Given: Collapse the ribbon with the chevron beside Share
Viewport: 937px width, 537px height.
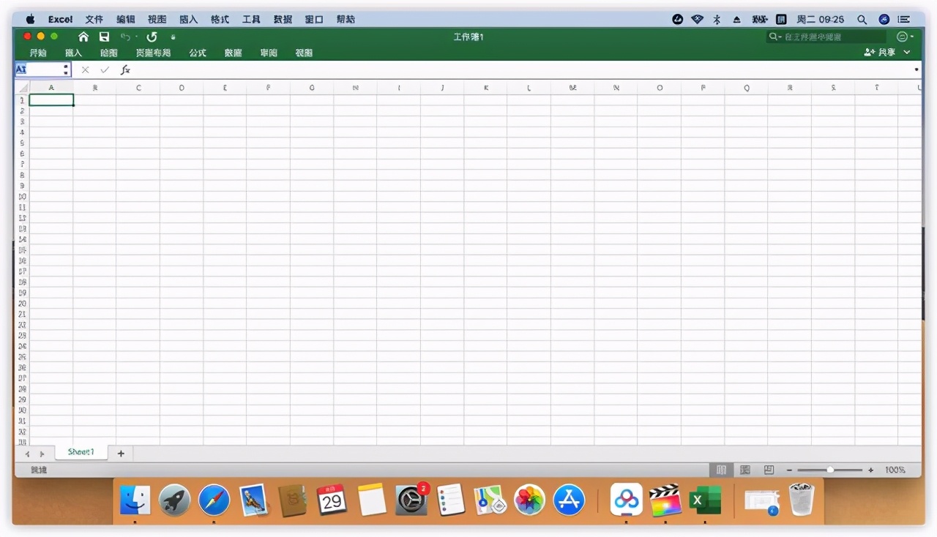Looking at the screenshot, I should [x=907, y=53].
